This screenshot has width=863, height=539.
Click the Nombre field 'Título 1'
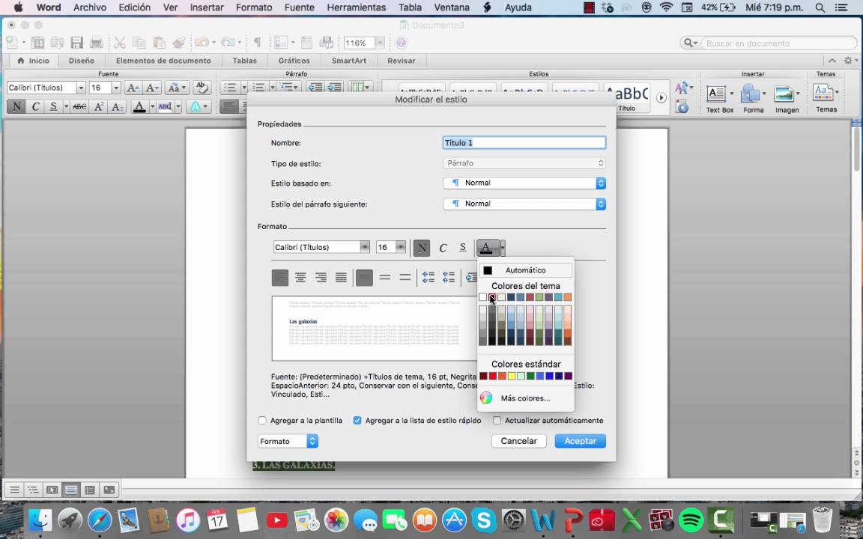coord(524,143)
